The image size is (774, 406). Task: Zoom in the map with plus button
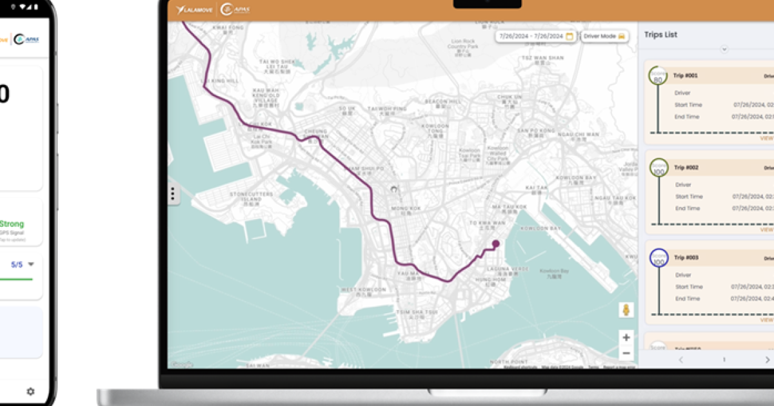click(626, 337)
